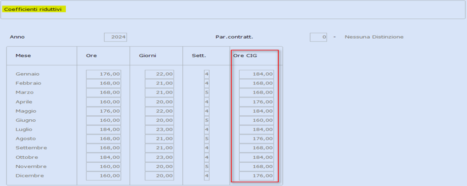The image size is (467, 186).
Task: Select the Ore CIG field for Luglio
Action: (256, 130)
